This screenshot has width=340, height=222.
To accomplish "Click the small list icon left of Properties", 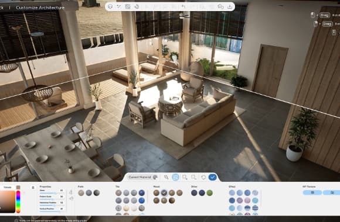I will coord(33,188).
